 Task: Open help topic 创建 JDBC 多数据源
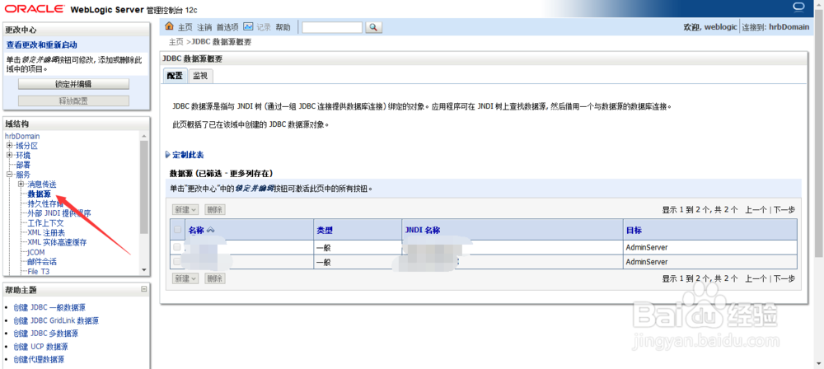click(45, 334)
